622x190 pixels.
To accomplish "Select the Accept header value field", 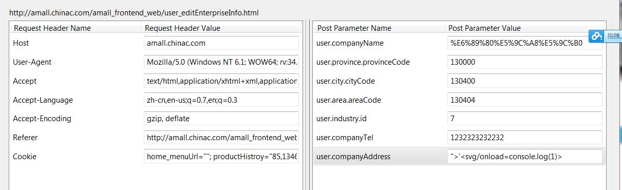I will coord(221,81).
